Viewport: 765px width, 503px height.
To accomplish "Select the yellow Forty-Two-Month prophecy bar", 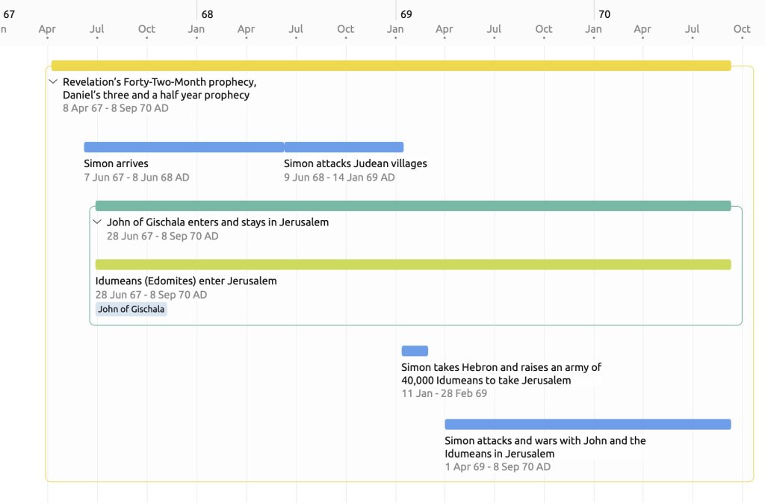I will 391,66.
